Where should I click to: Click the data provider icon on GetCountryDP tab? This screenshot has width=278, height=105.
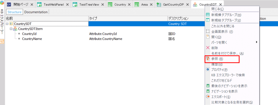159,5
